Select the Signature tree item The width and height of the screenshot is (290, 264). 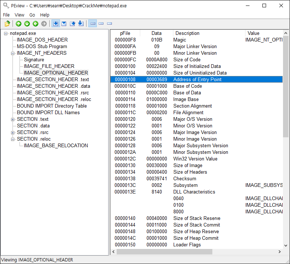tap(34, 60)
